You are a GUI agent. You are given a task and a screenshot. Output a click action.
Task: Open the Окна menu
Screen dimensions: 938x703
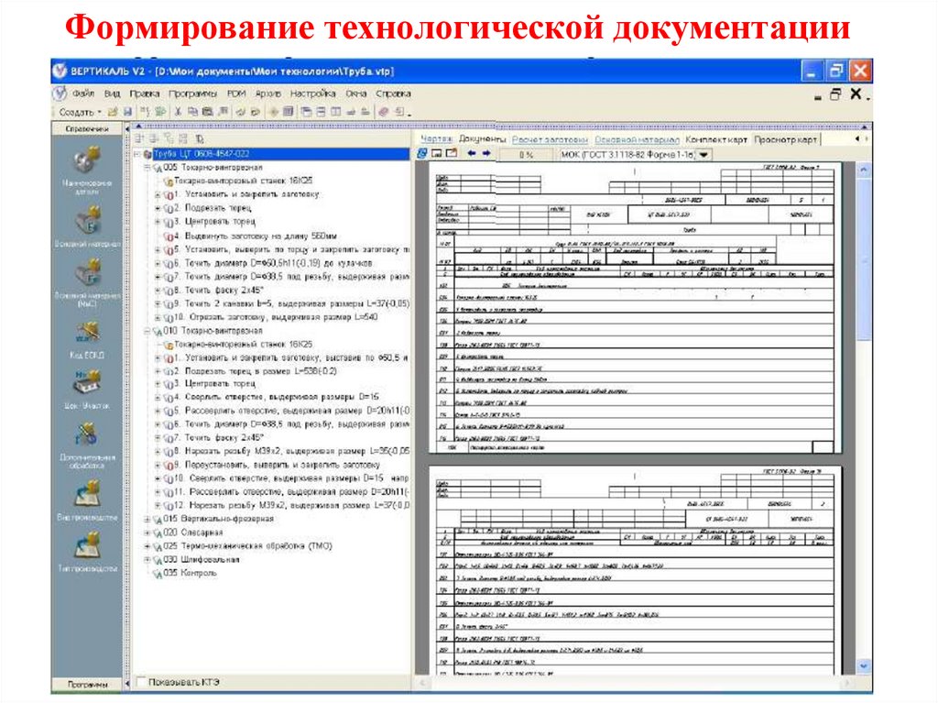coord(356,93)
